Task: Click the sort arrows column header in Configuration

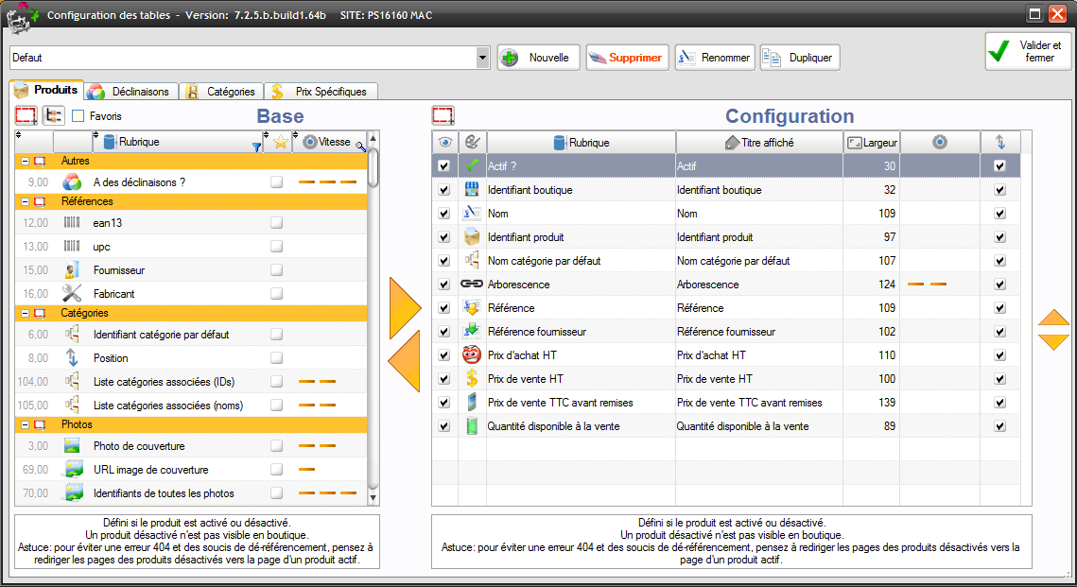Action: point(1000,142)
